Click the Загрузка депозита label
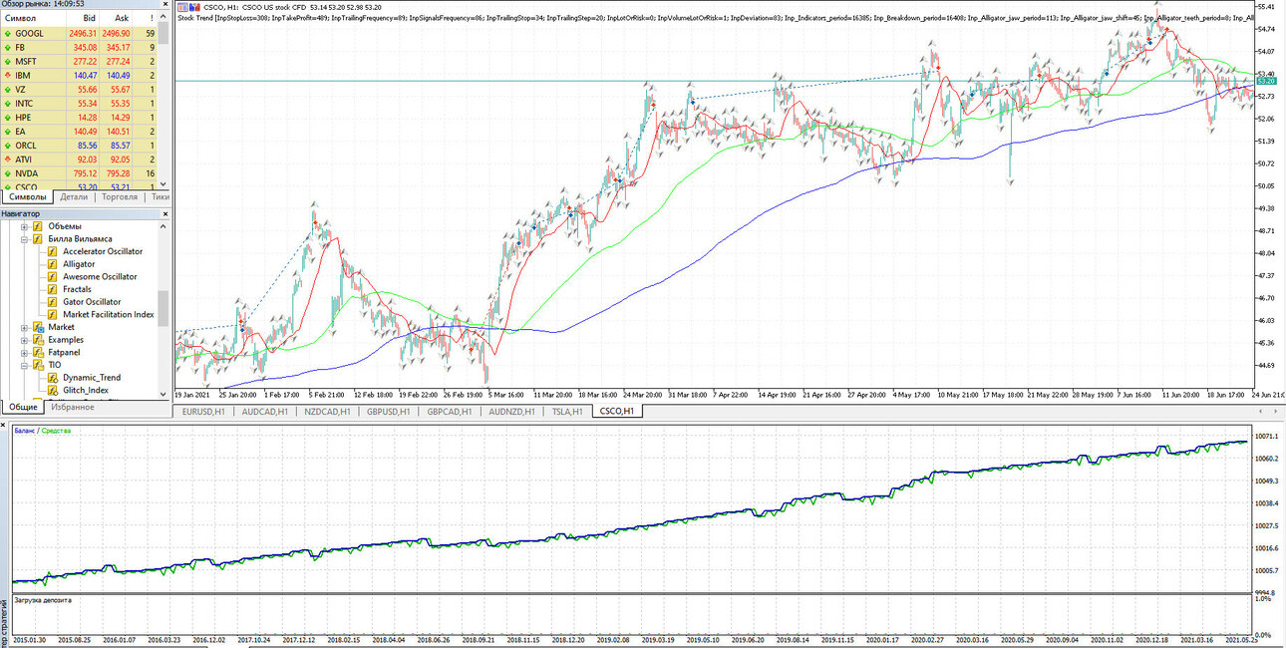The image size is (1286, 648). (x=43, y=601)
